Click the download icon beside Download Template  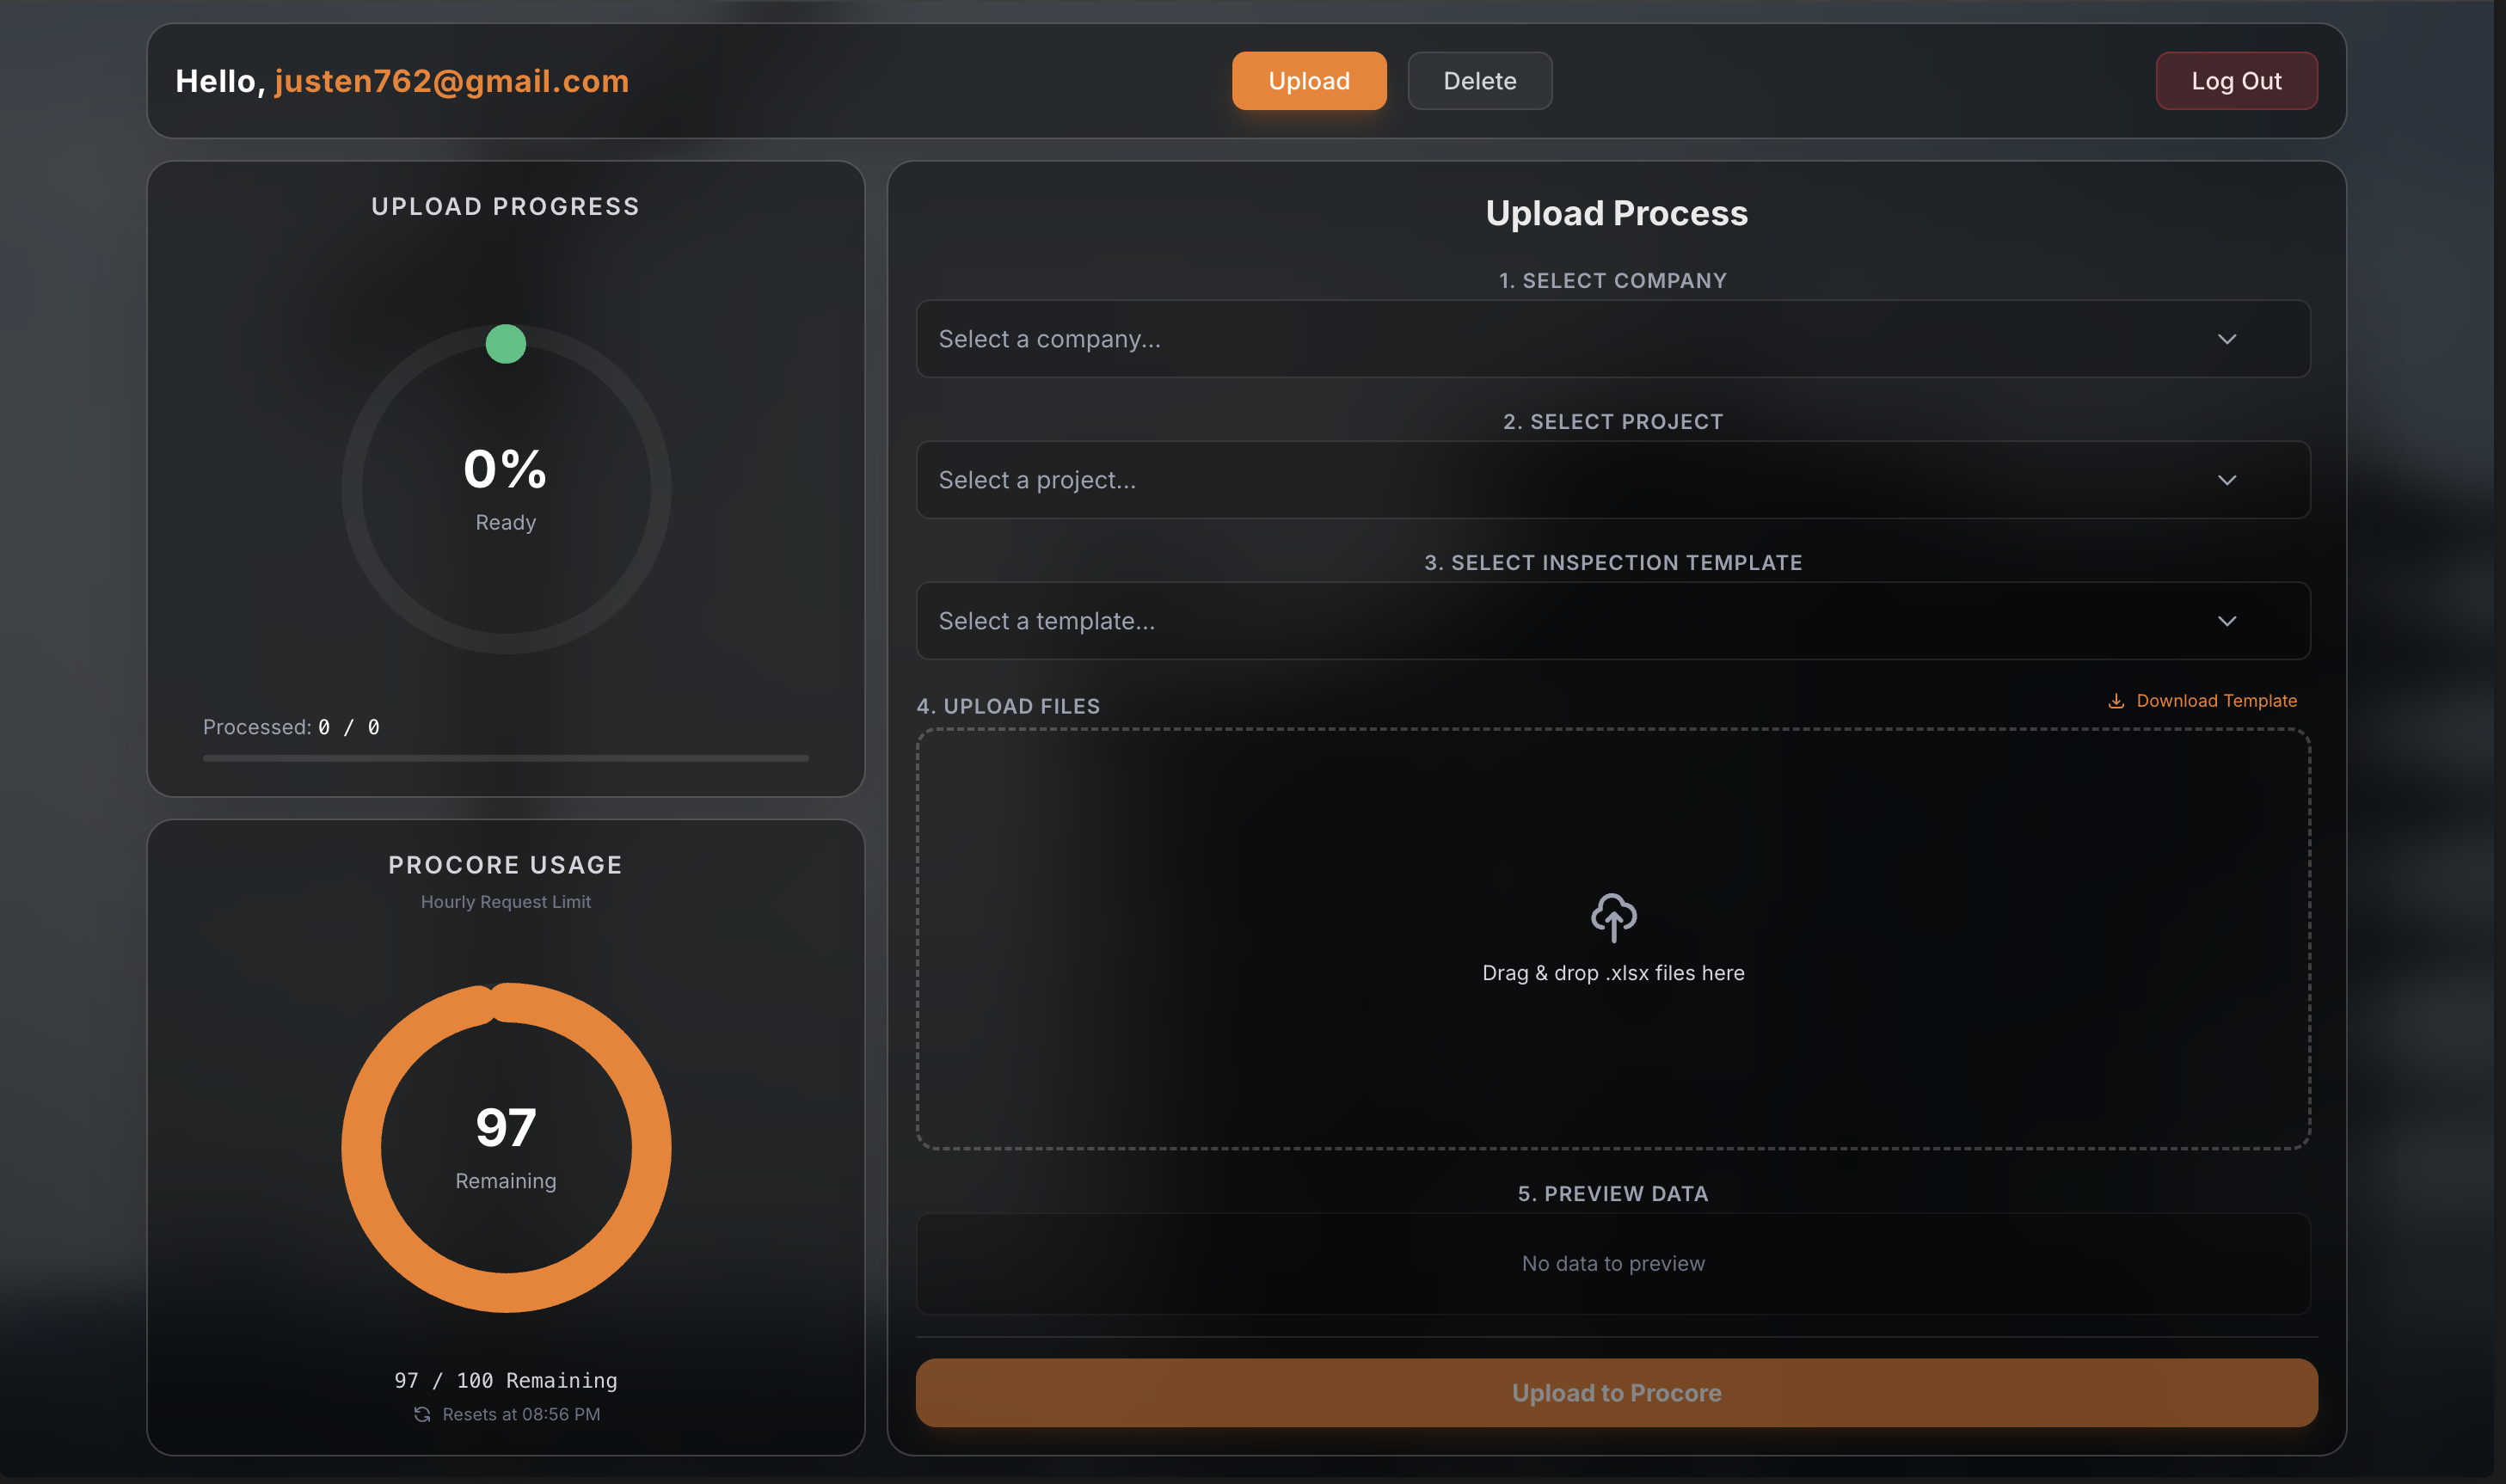coord(2116,701)
